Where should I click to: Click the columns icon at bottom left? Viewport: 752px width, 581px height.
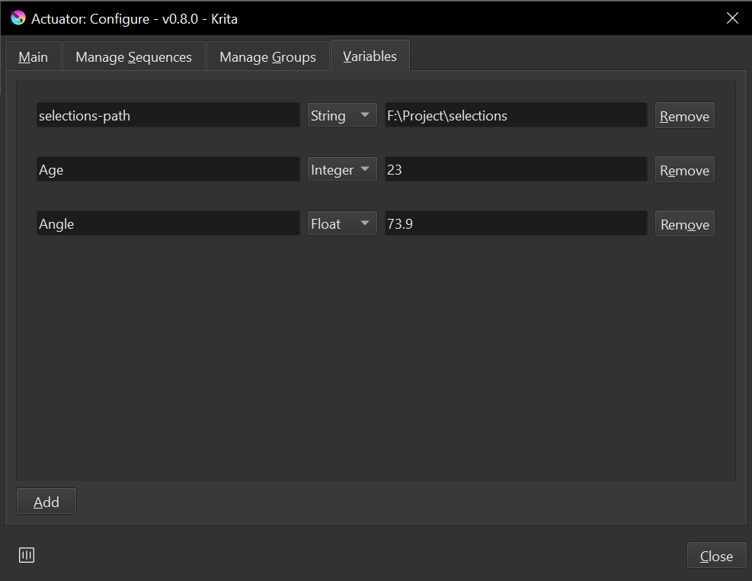(27, 555)
